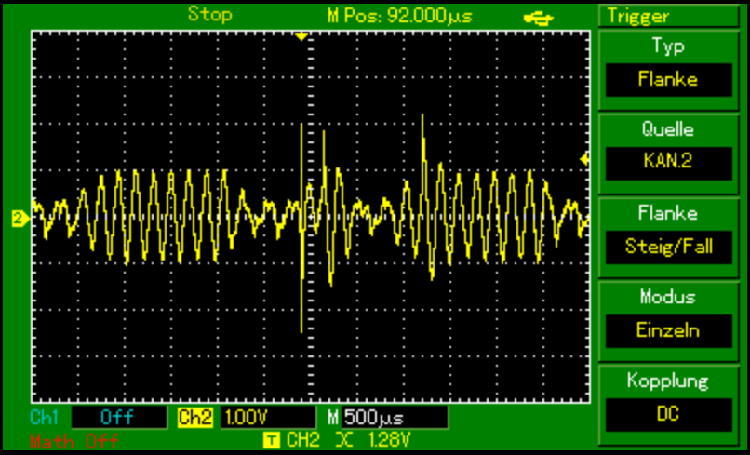This screenshot has height=455, width=750.
Task: Click the Ch2 1.00V scale field
Action: pyautogui.click(x=267, y=417)
